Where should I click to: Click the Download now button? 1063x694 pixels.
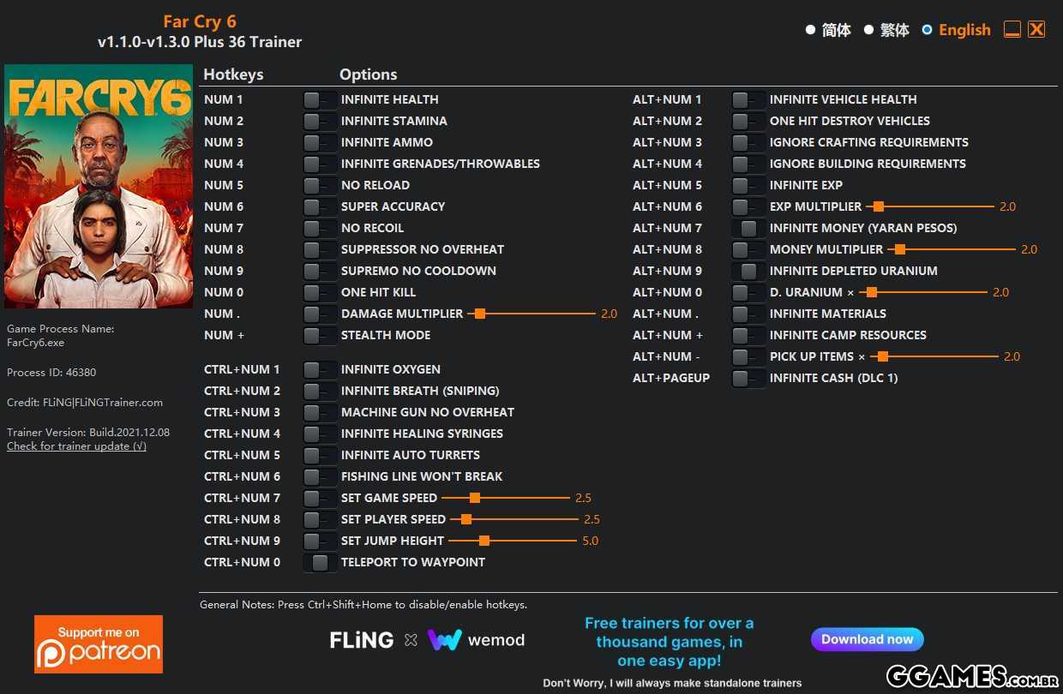[867, 639]
